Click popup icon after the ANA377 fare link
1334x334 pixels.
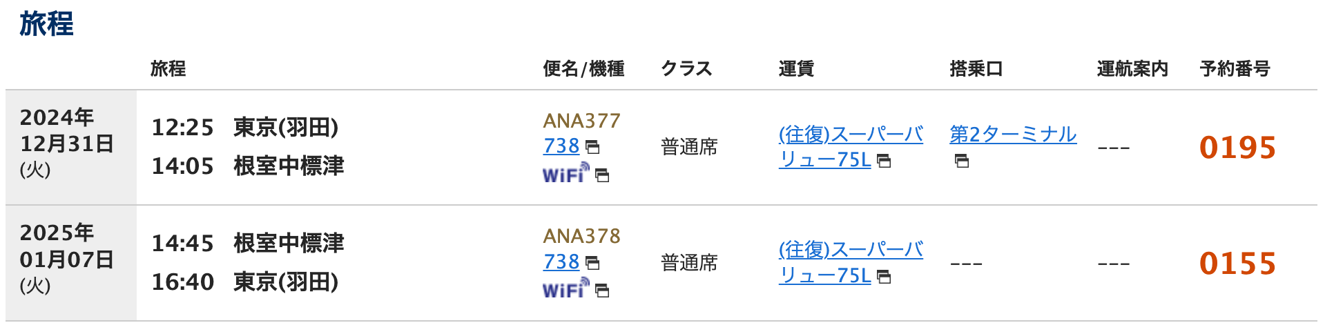click(884, 161)
